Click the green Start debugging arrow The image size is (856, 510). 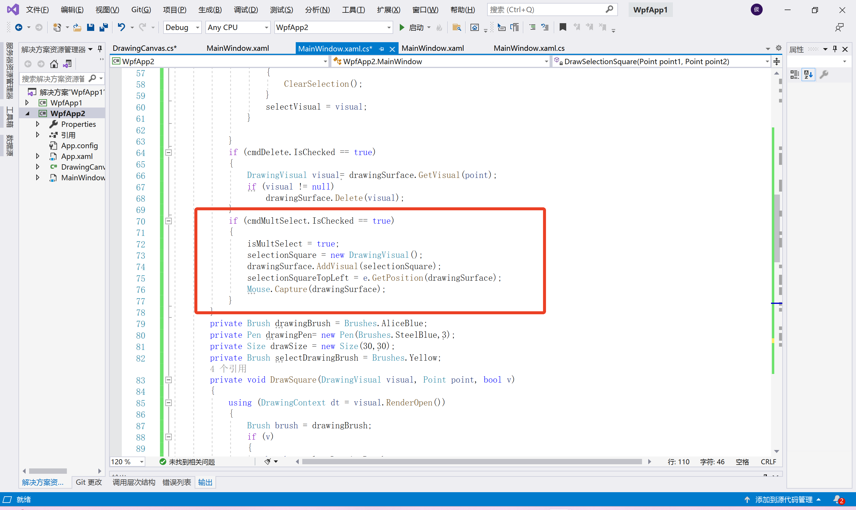point(402,27)
